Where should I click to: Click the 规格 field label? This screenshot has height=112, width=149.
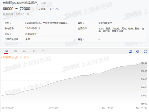(8, 23)
